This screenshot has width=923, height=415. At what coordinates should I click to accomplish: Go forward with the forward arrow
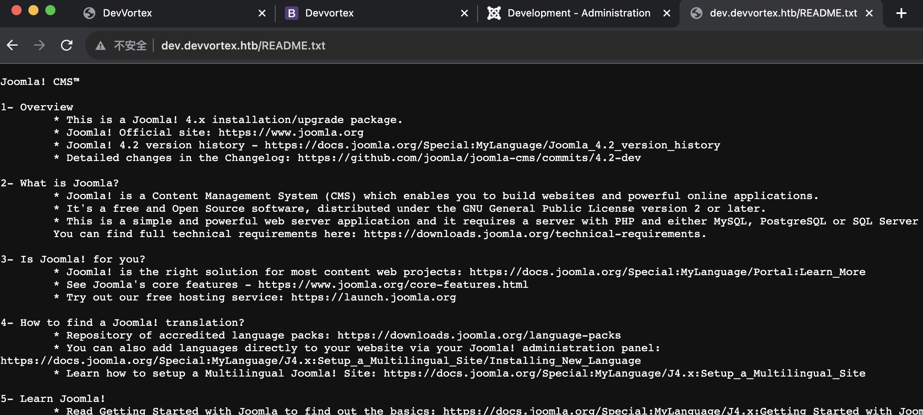click(39, 45)
